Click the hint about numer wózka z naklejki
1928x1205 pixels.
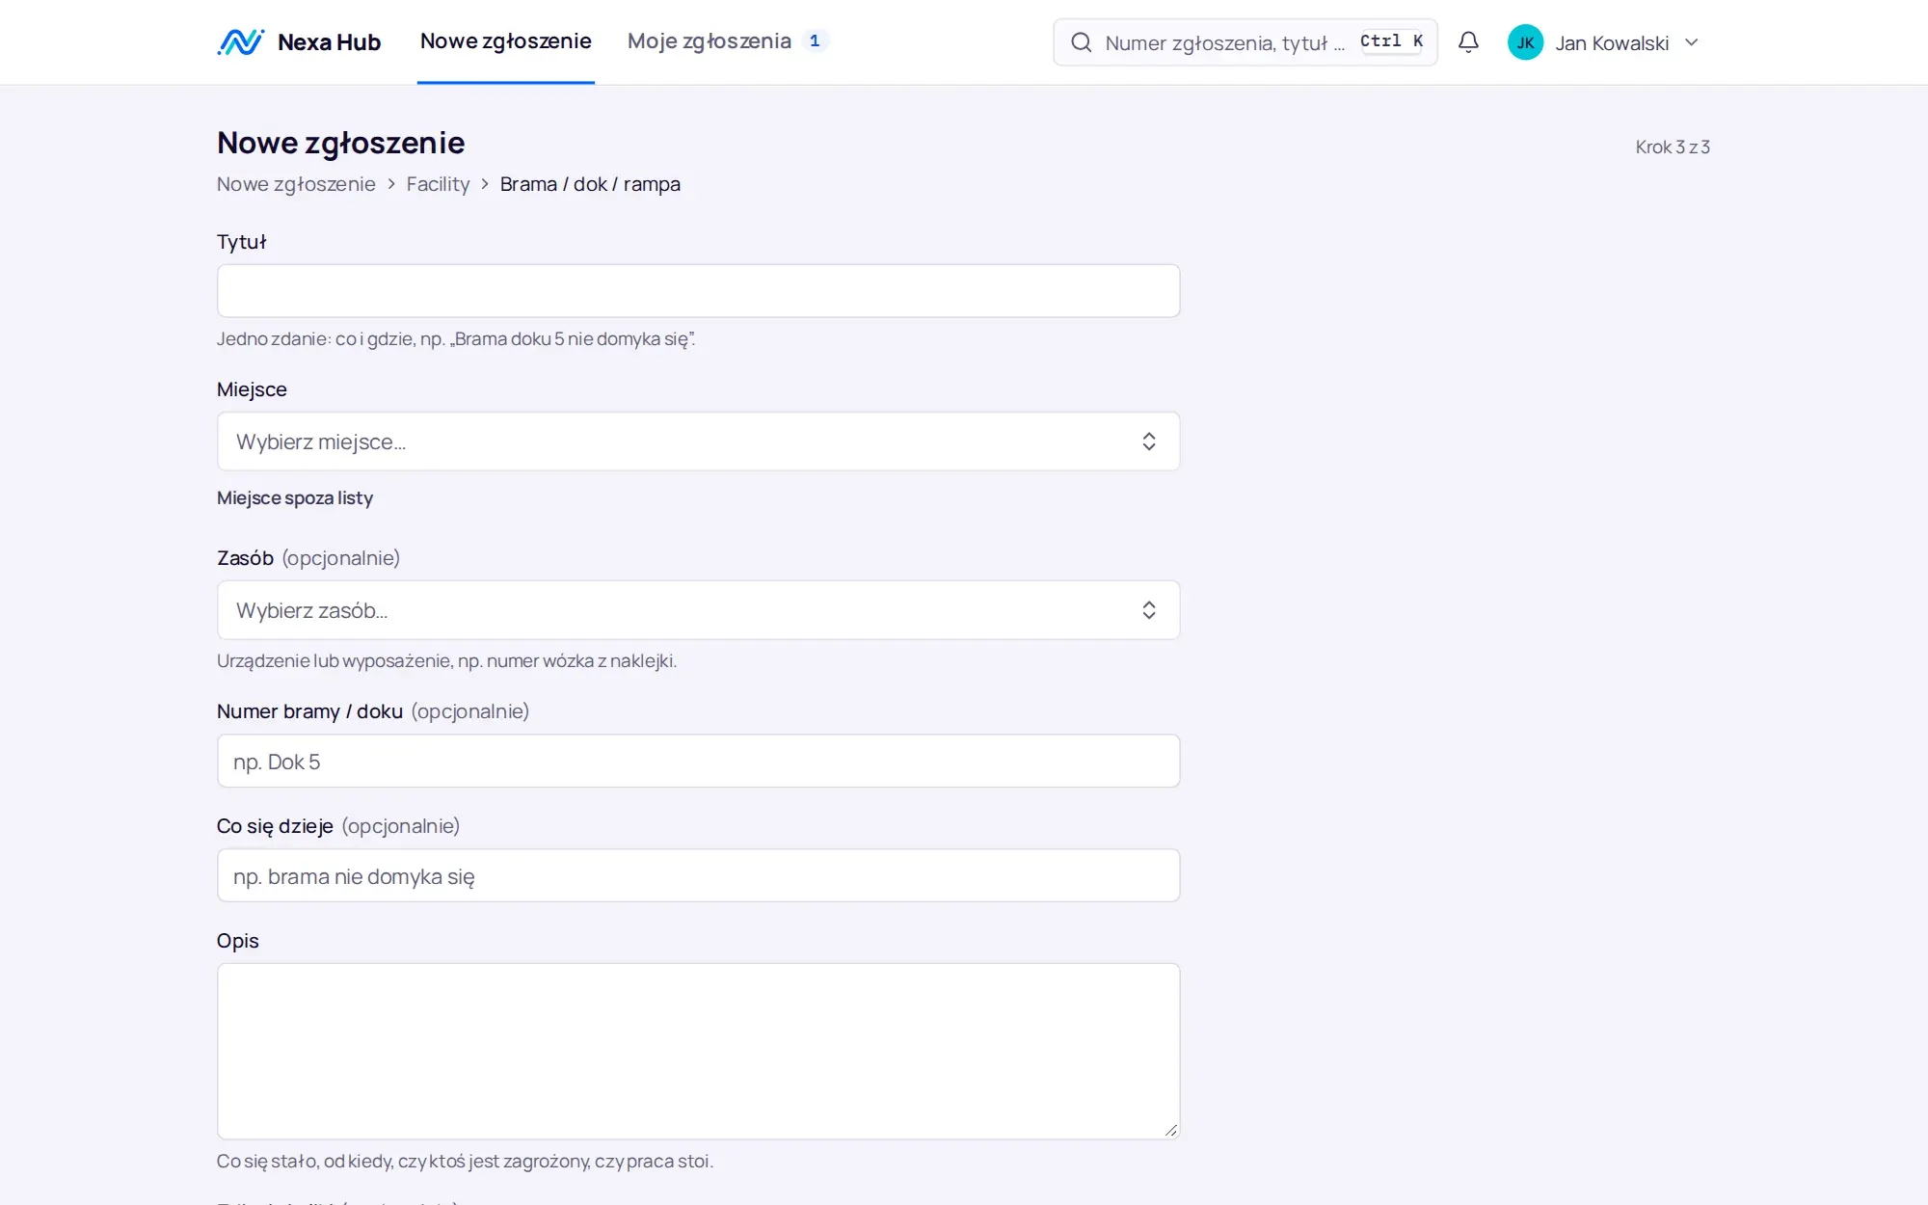(x=446, y=661)
